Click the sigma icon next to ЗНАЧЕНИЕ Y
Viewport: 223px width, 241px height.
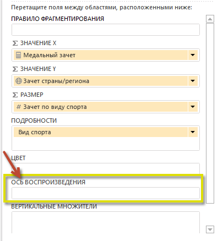15,69
